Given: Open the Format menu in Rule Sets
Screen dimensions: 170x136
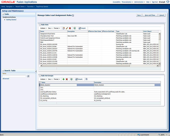Looking at the screenshot, I should tap(57, 28).
